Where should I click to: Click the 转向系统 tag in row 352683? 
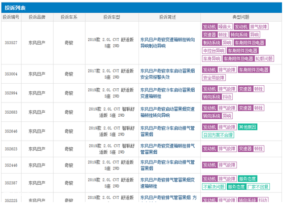pyautogui.click(x=211, y=116)
